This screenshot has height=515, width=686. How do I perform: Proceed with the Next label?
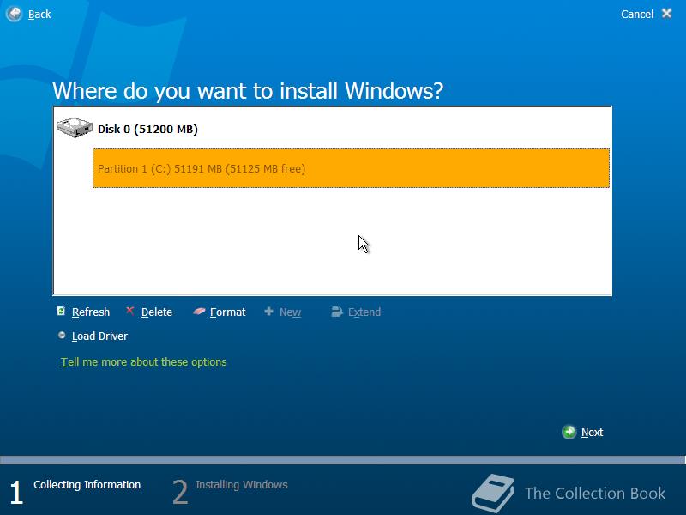[592, 433]
